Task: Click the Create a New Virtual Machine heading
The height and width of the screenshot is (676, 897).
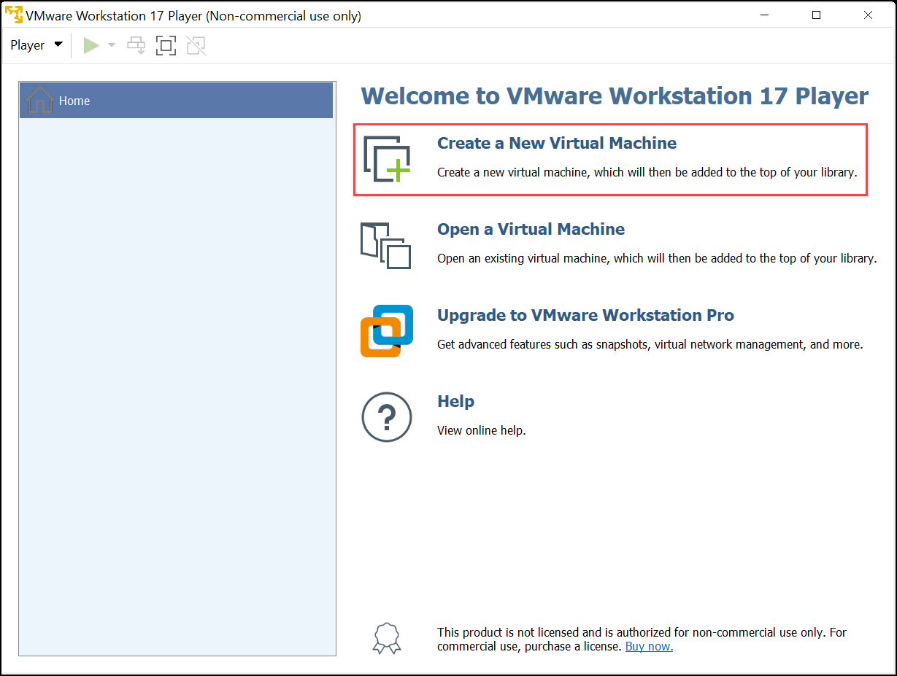Action: (x=557, y=144)
